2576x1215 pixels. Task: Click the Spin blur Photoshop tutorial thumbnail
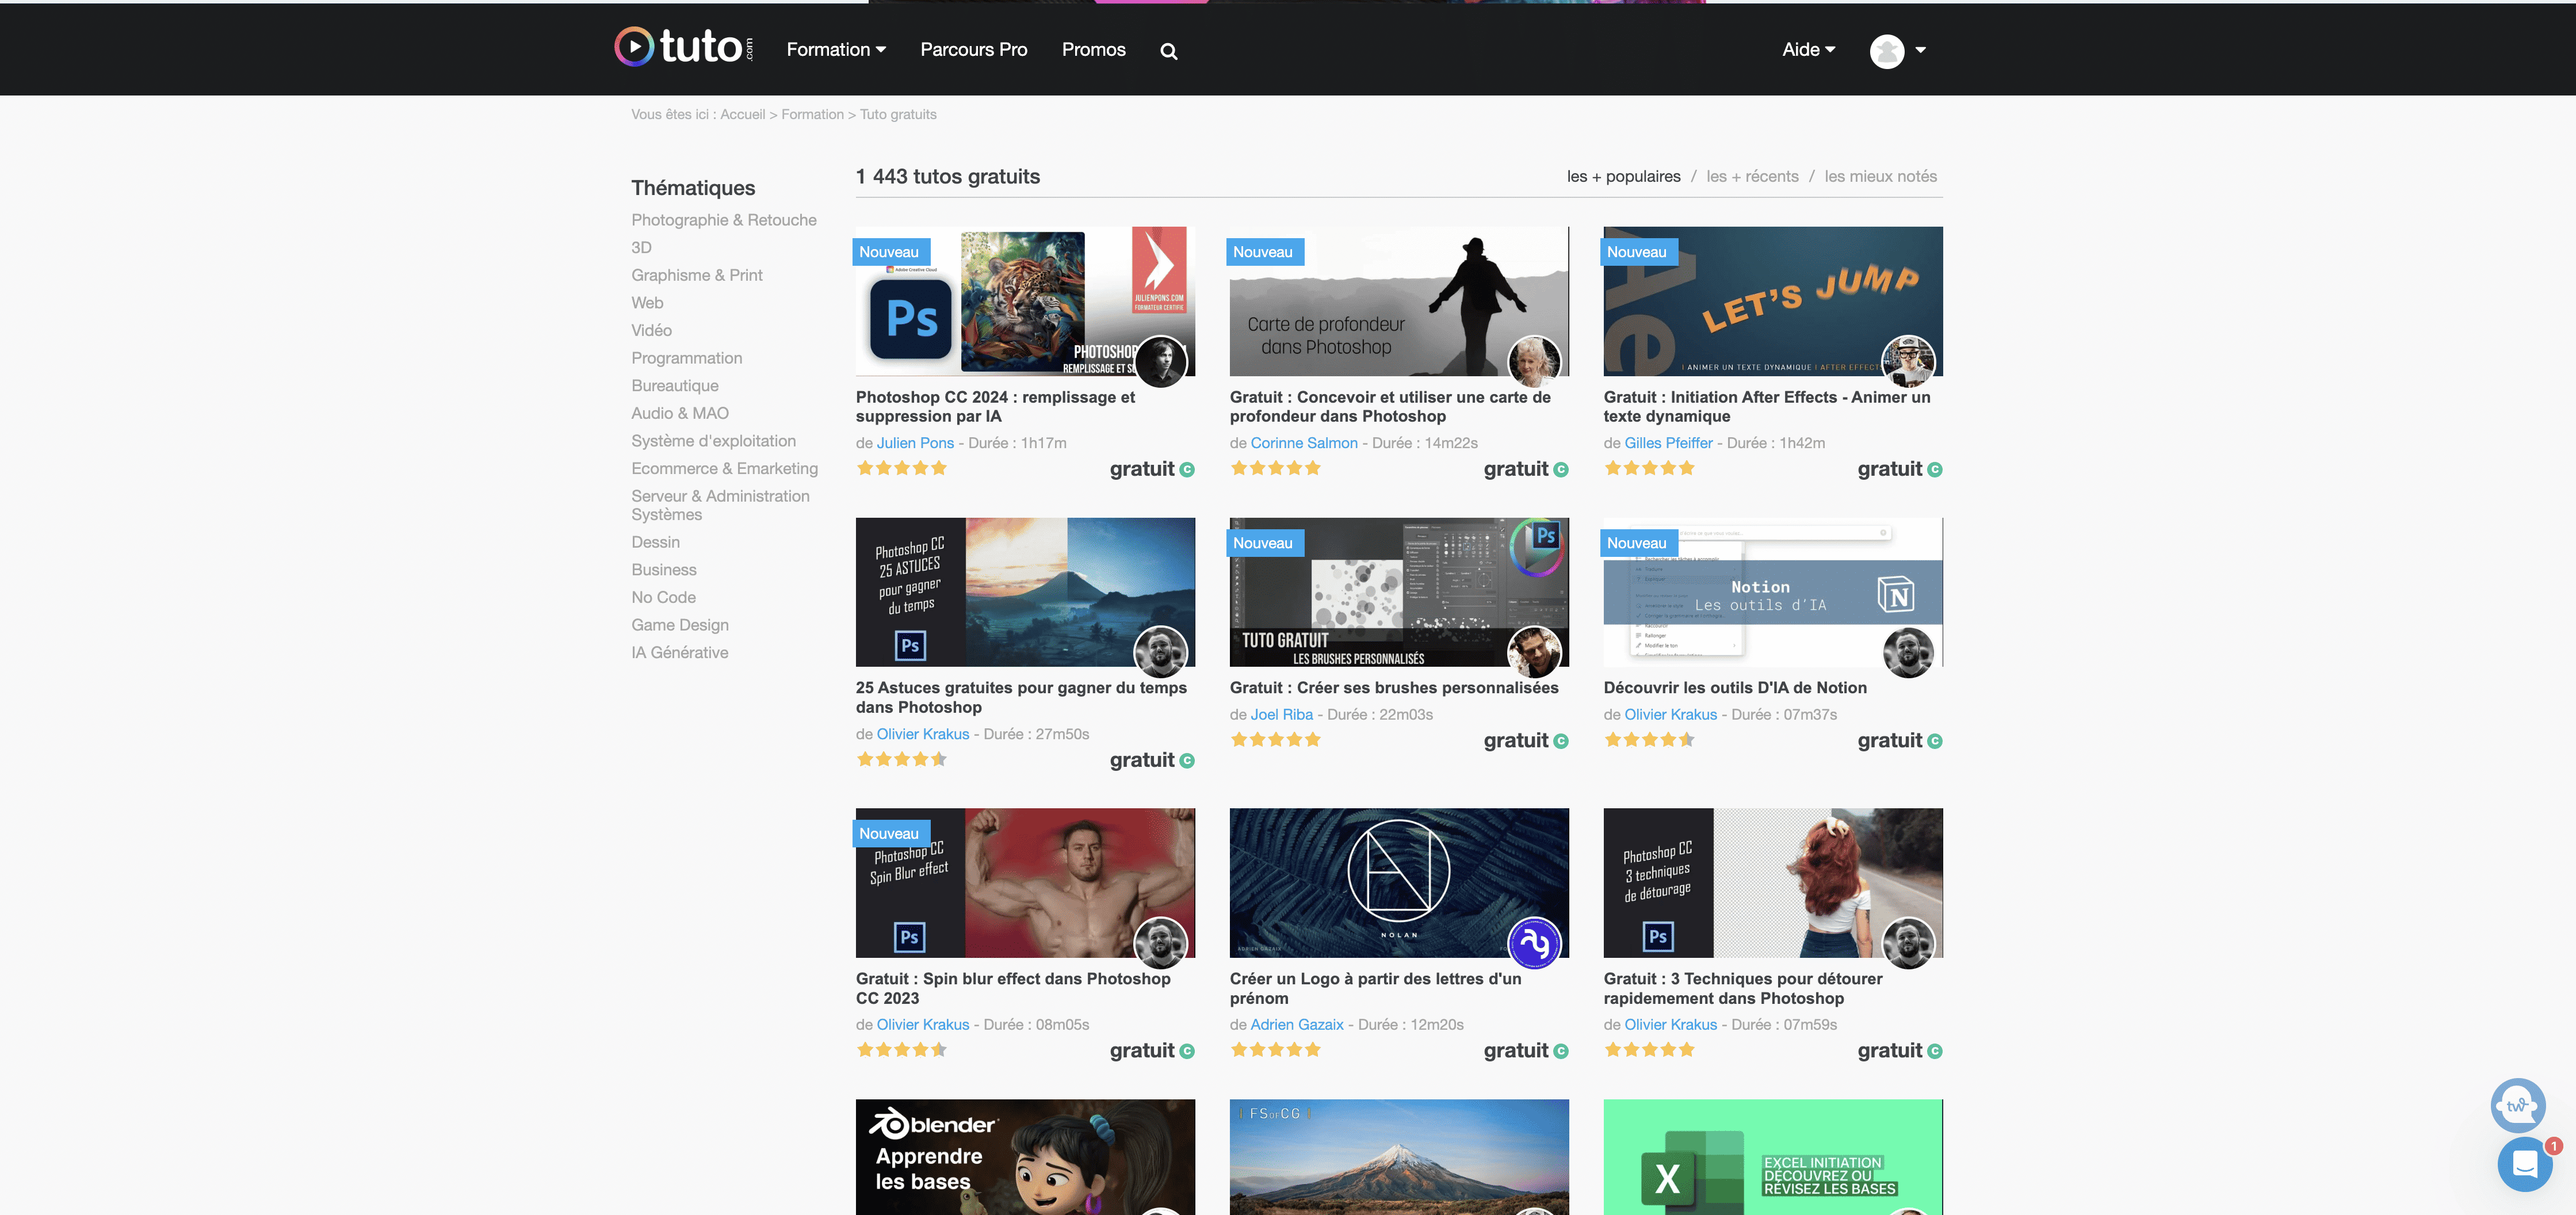(x=1025, y=882)
